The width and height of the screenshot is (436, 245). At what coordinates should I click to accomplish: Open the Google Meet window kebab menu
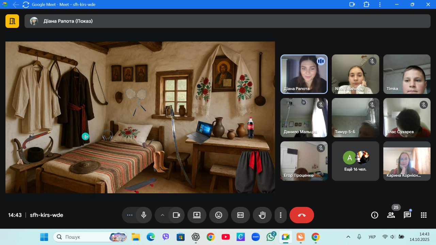380,4
